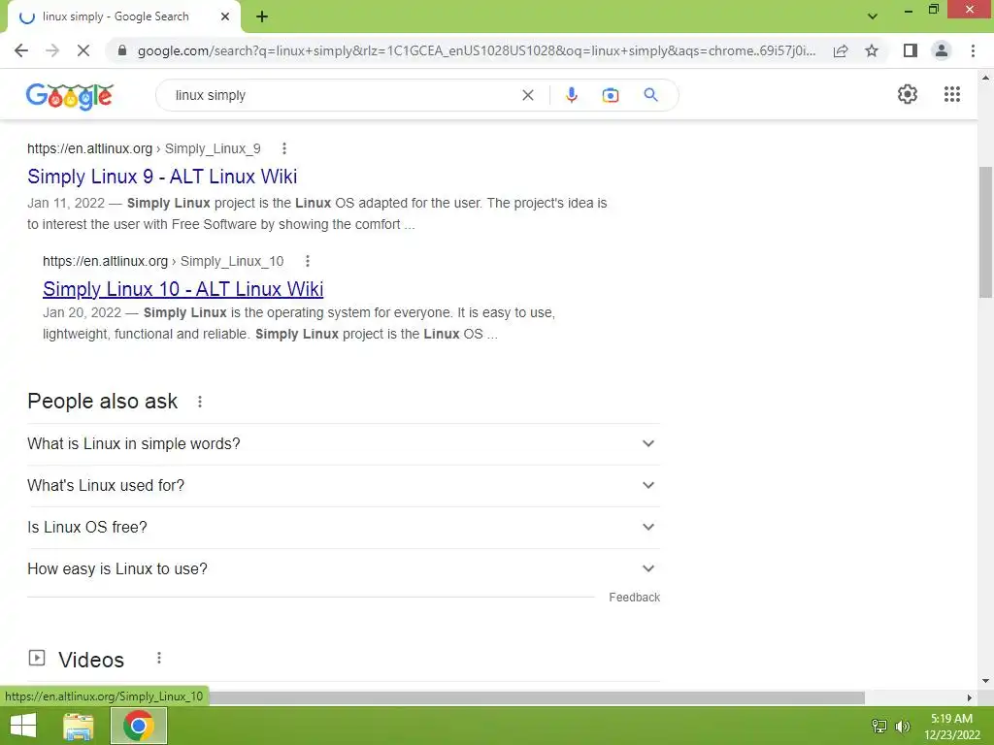Search by image with the camera icon
Image resolution: width=994 pixels, height=745 pixels.
click(611, 95)
